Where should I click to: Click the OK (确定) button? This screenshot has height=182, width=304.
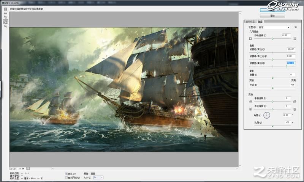[272, 10]
